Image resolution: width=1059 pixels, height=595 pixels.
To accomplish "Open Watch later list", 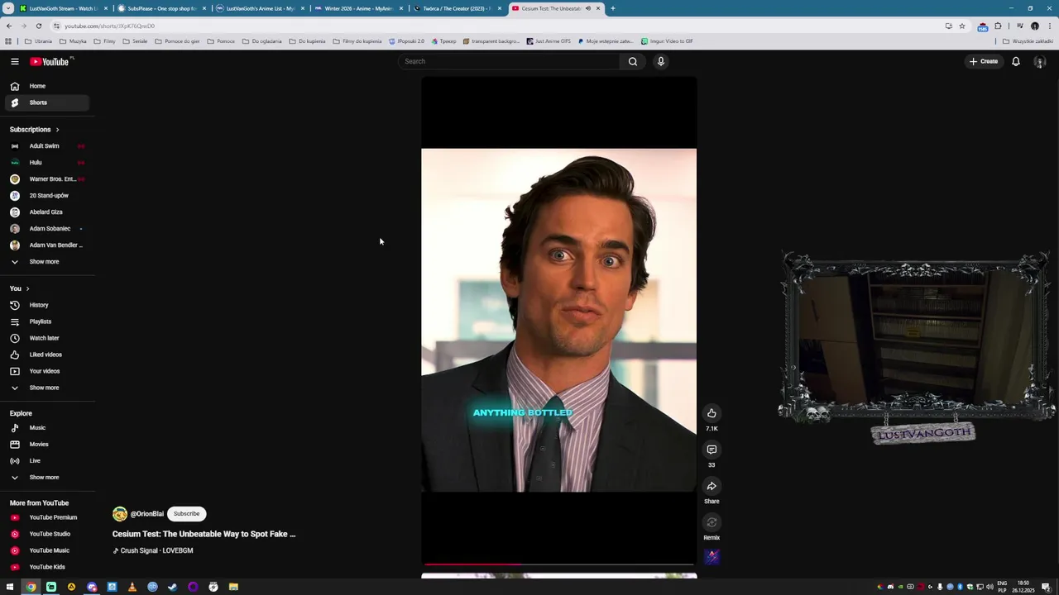I will coord(49,338).
